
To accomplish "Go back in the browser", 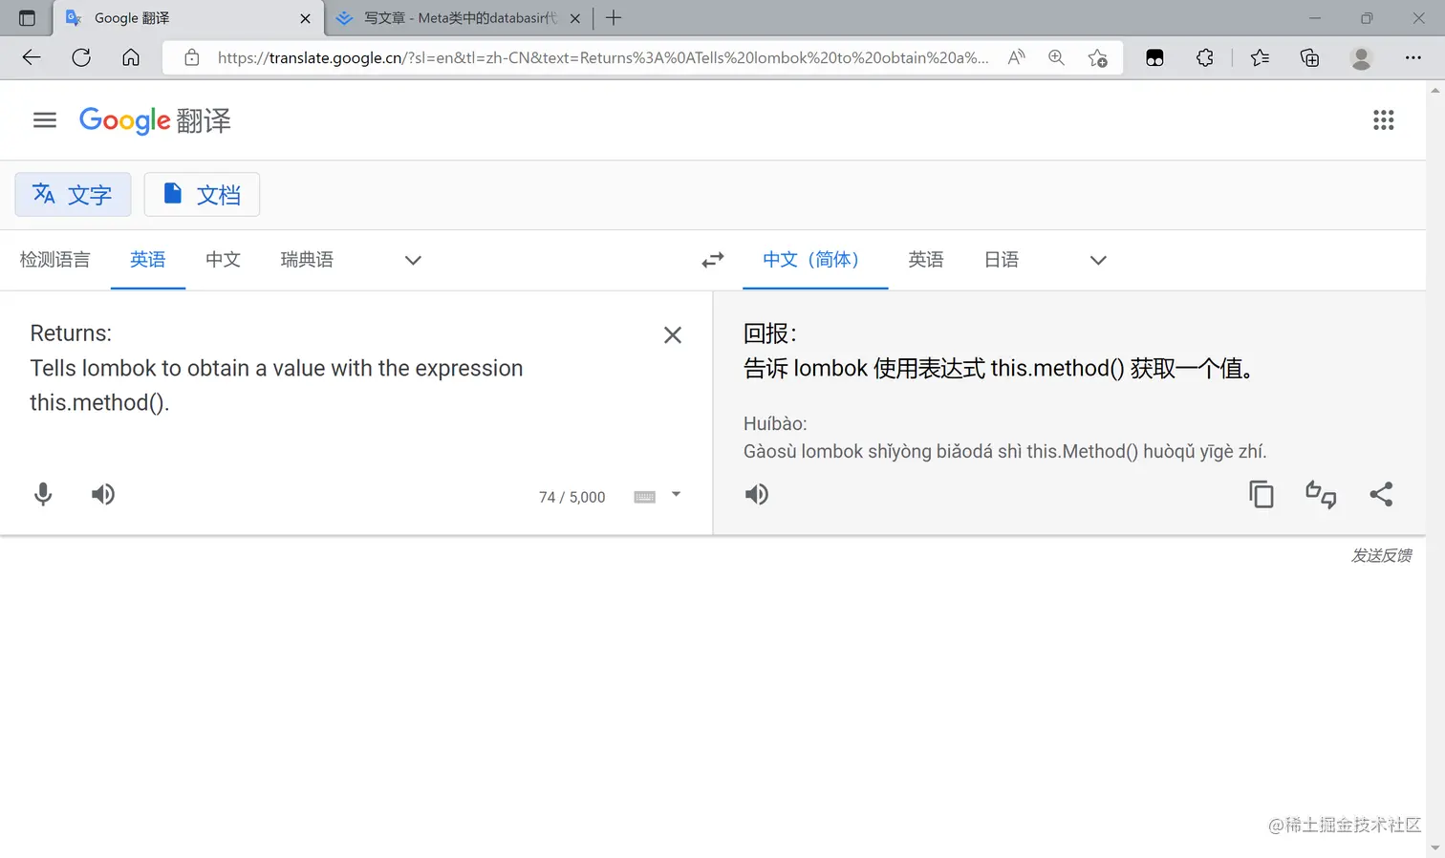I will [x=32, y=57].
